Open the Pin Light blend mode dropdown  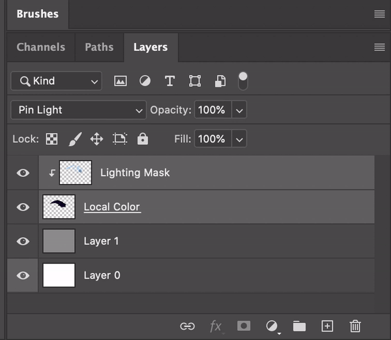79,110
